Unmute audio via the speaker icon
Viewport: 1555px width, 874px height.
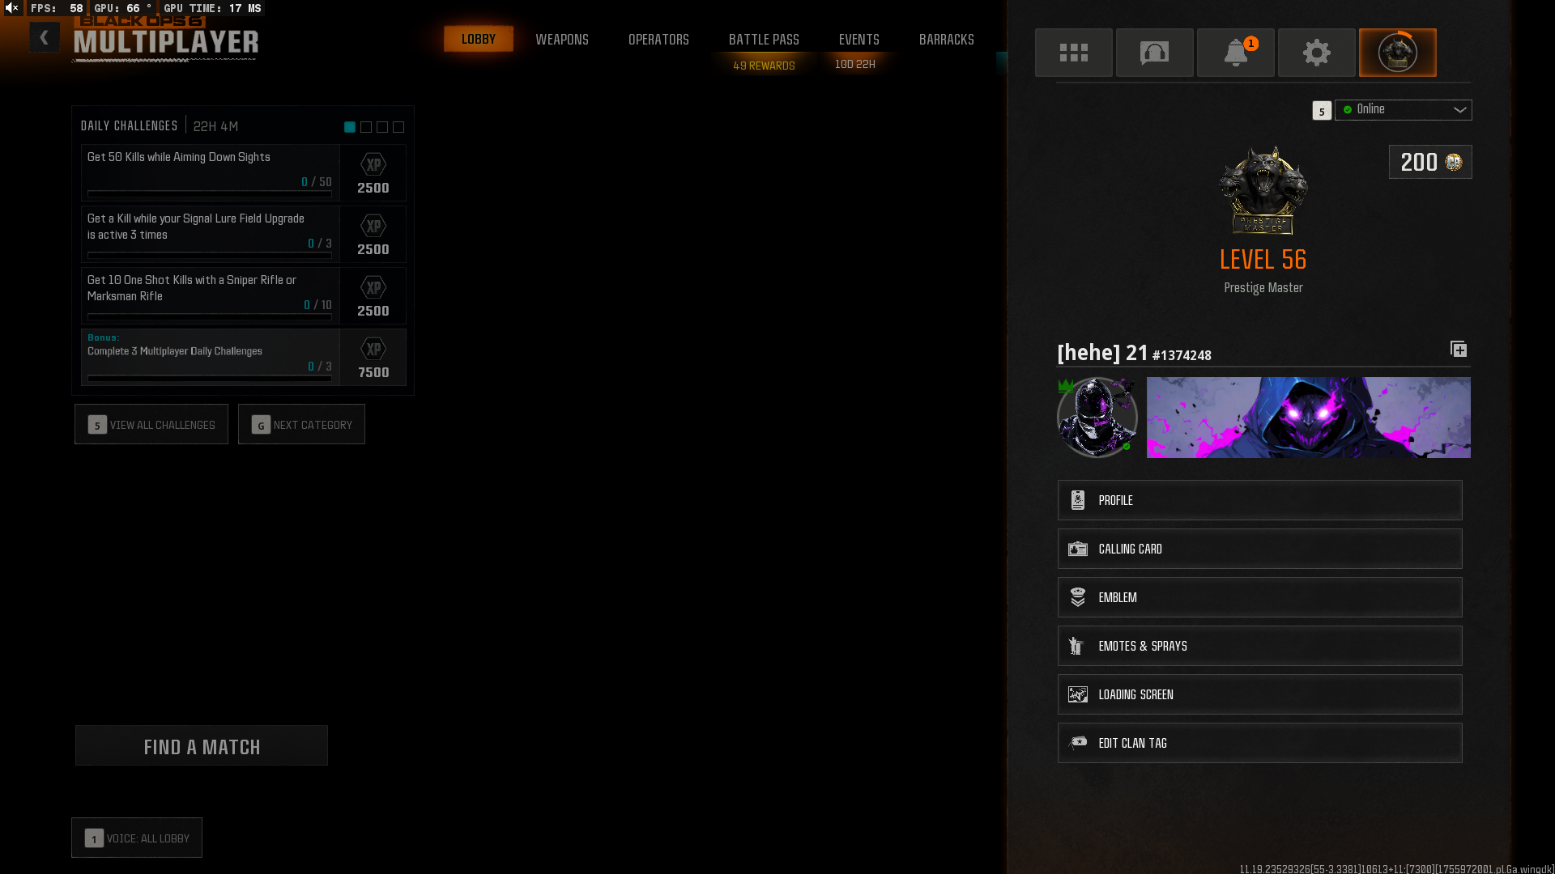11,8
